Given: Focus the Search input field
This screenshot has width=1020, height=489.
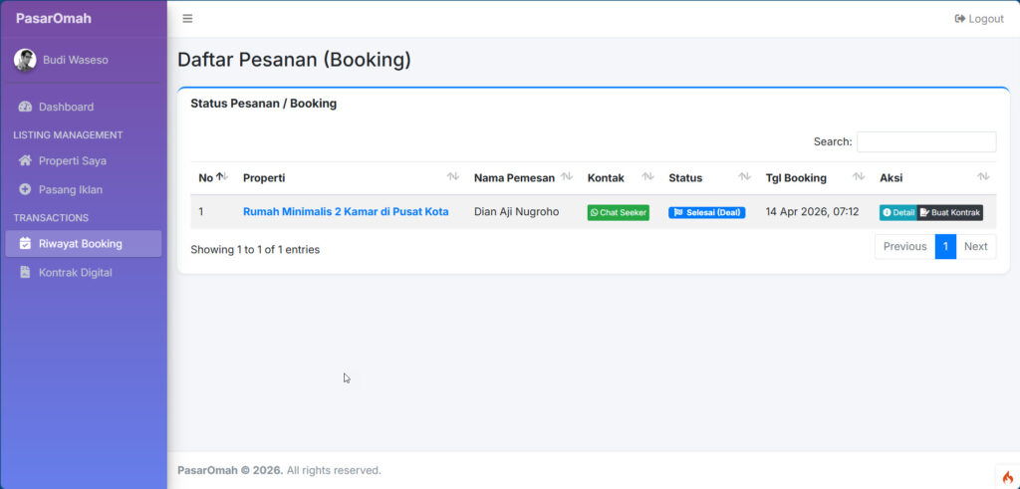Looking at the screenshot, I should point(925,141).
